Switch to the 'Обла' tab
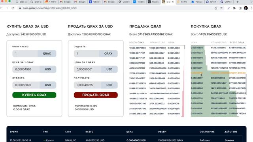 tap(95, 2)
